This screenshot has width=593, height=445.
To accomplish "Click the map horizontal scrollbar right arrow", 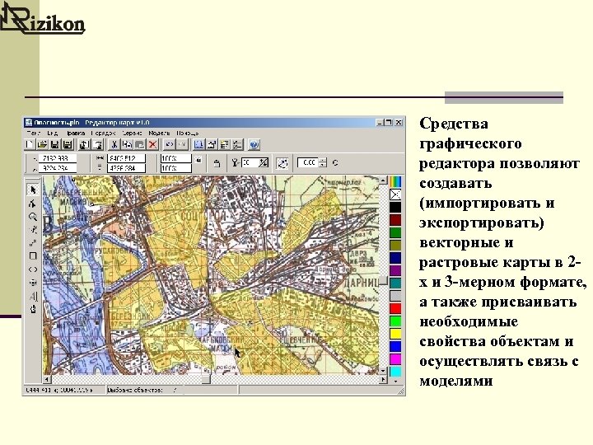I will (383, 379).
